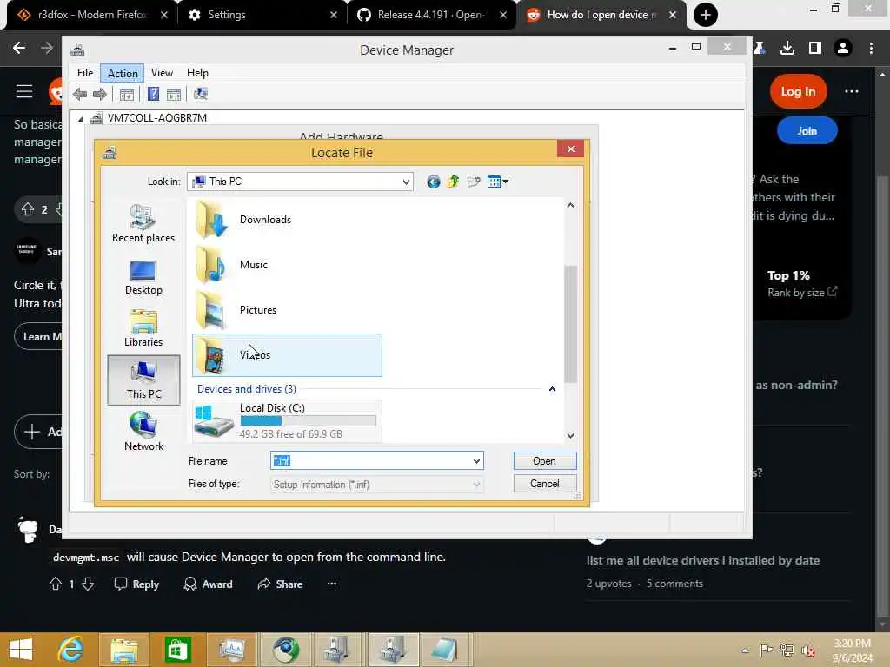Click the Properties pane toolbar icon
This screenshot has height=667, width=890.
coord(174,94)
